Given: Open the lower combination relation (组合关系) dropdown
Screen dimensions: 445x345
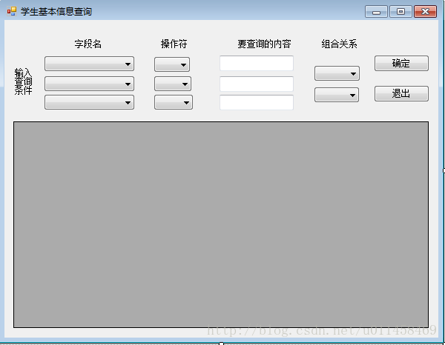Looking at the screenshot, I should 337,95.
